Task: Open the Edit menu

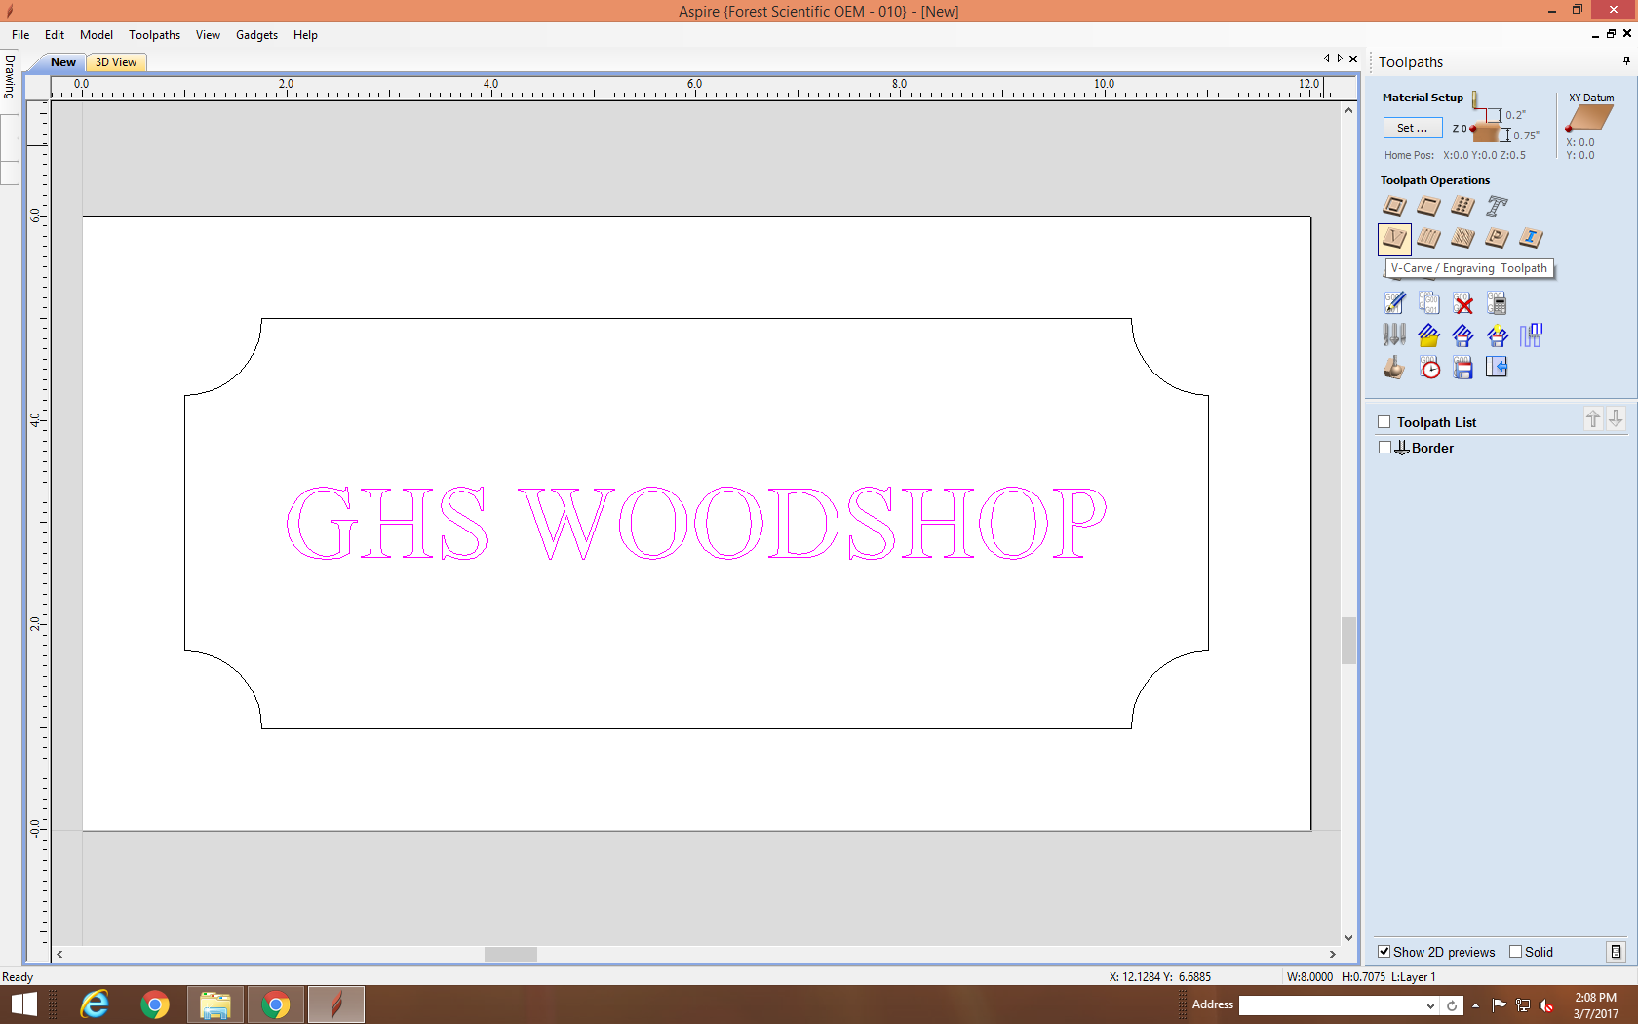Action: click(x=55, y=35)
